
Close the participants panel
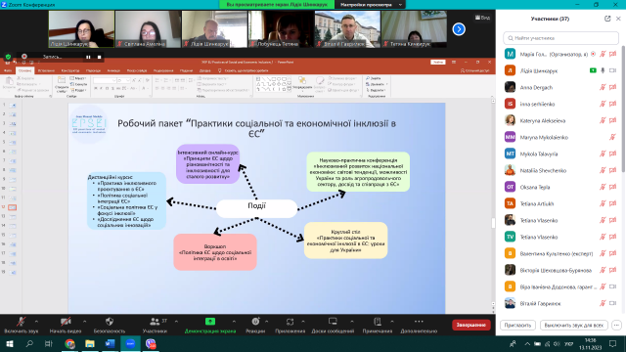[x=618, y=19]
